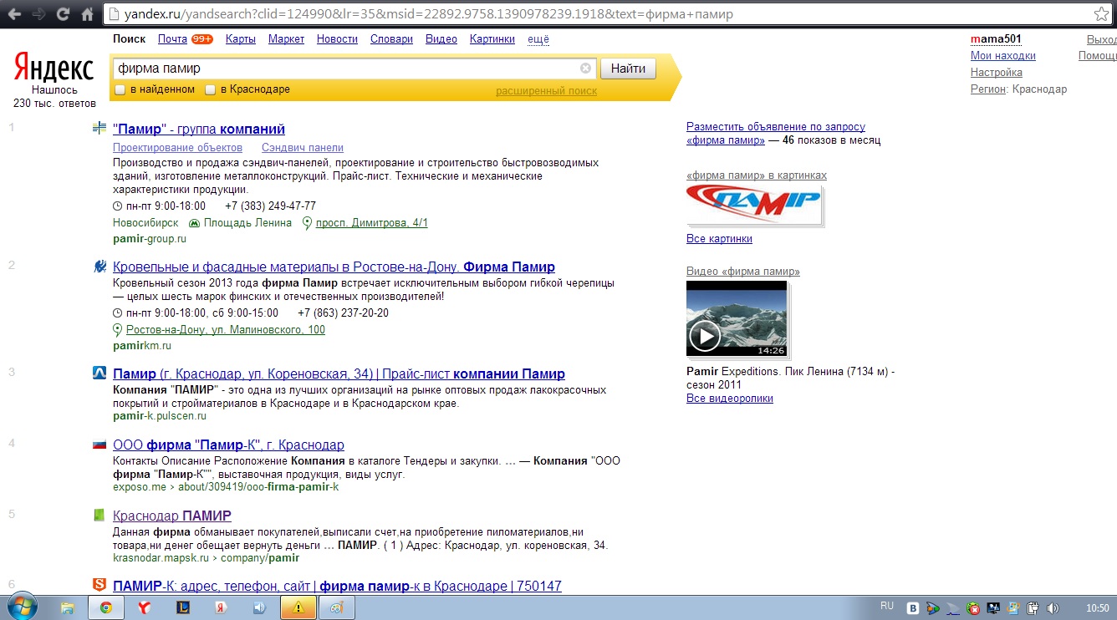This screenshot has width=1117, height=620.
Task: Bookmark the page with the star icon
Action: coord(1102,14)
